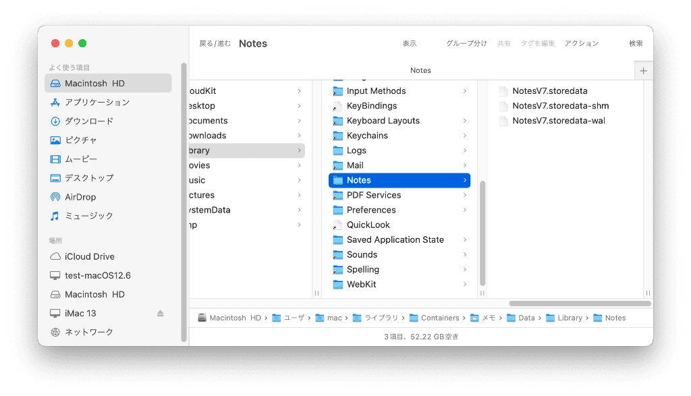Expand the Keyboard Layouts chevron
The image size is (691, 396).
[465, 121]
